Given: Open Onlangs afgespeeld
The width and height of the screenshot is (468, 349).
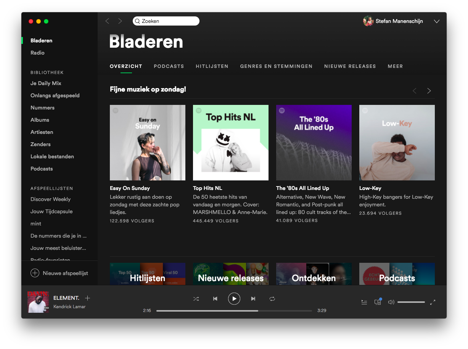Looking at the screenshot, I should point(55,95).
